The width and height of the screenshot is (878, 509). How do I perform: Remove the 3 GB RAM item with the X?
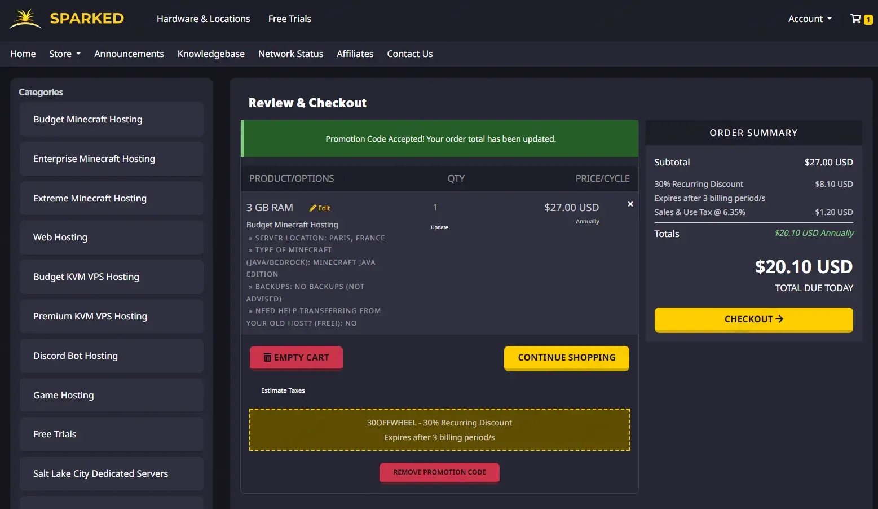630,204
